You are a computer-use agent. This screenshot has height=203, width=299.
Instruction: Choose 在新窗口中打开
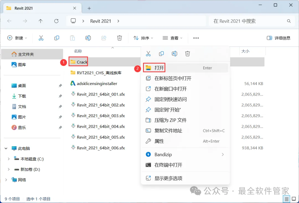pos(185,89)
